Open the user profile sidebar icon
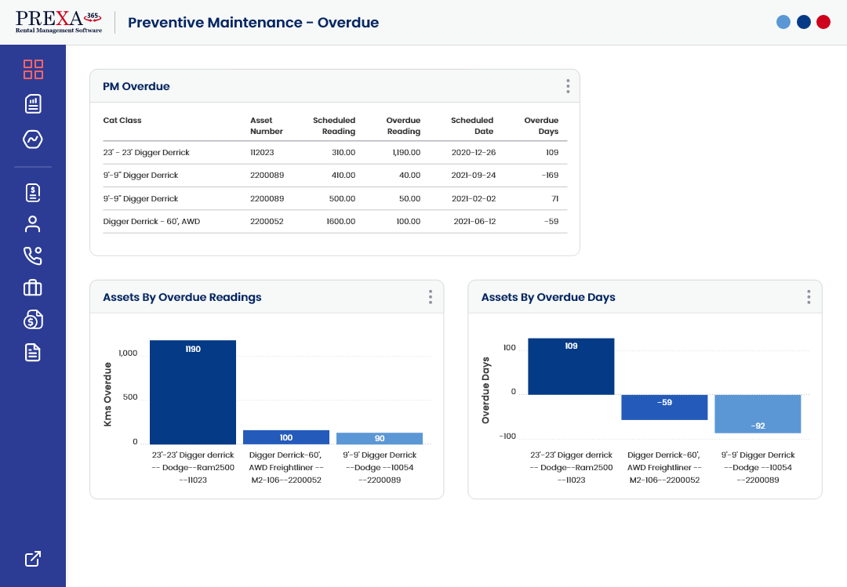This screenshot has width=847, height=587. (33, 224)
